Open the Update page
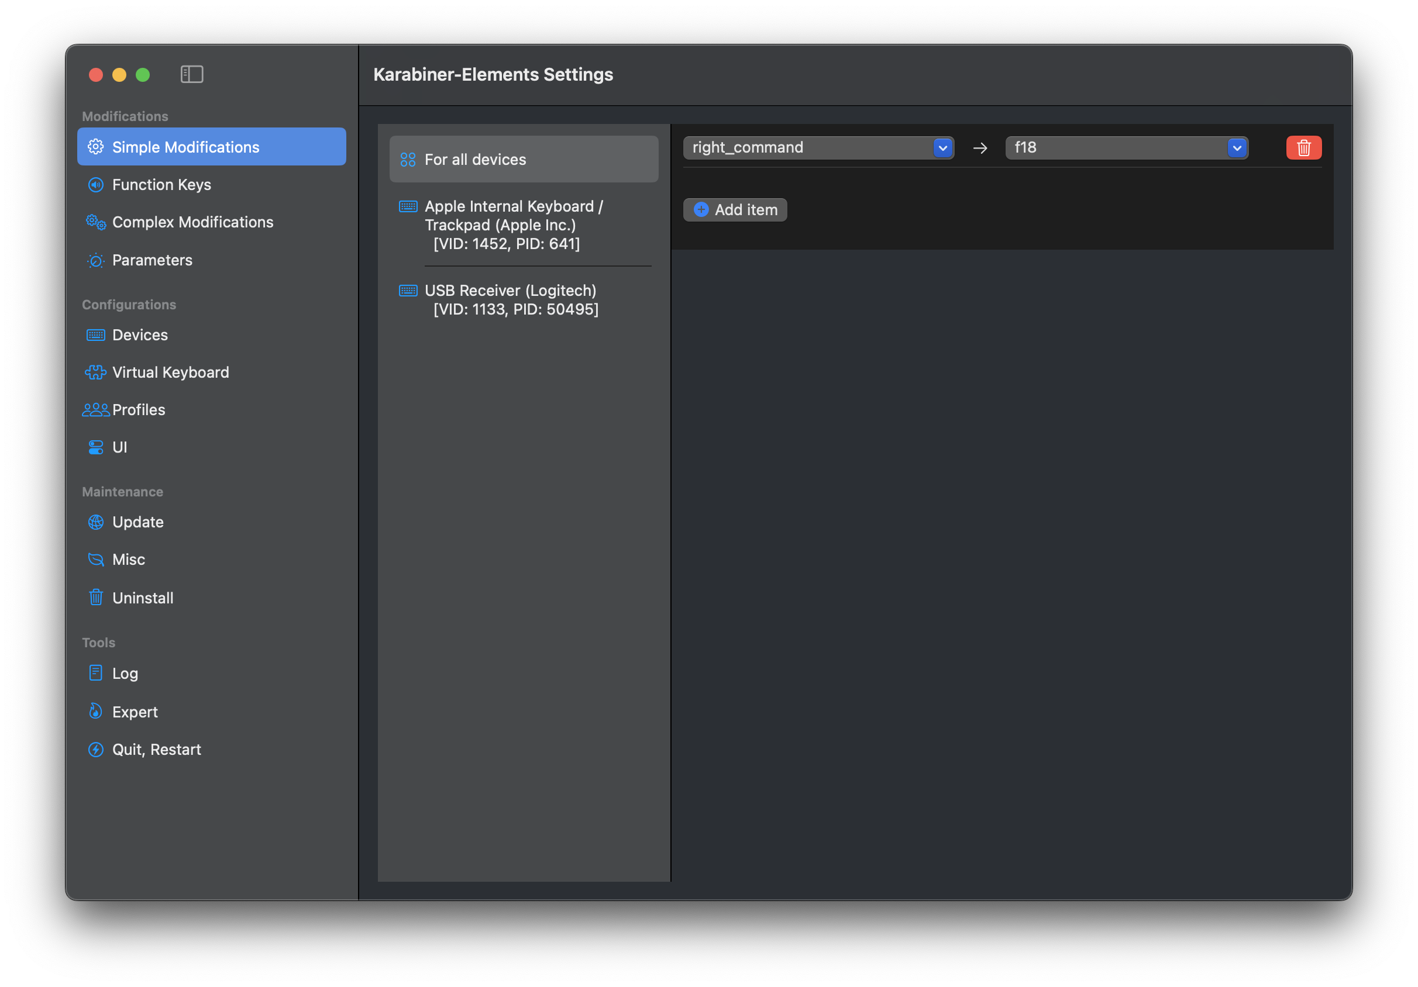This screenshot has width=1418, height=987. tap(211, 522)
